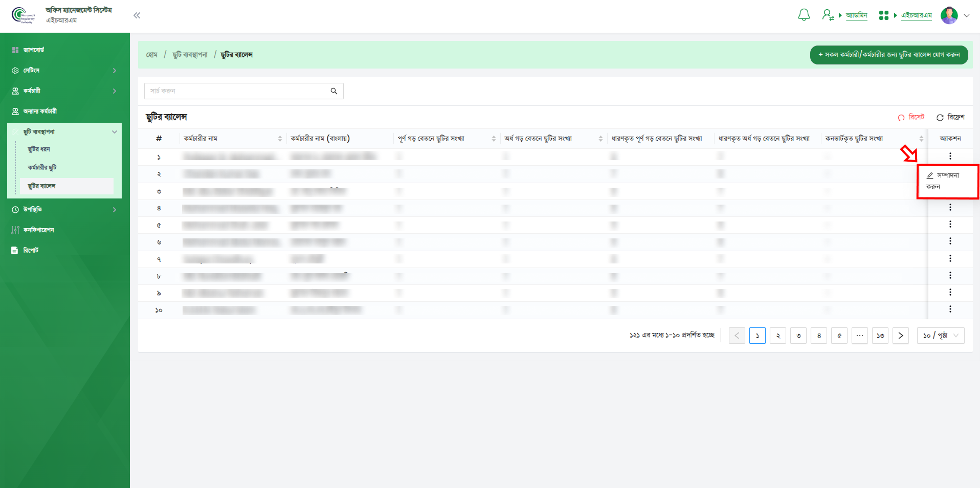This screenshot has height=488, width=980.
Task: Sort by কনভার্টকৃত ছুটির সংখ্যা column
Action: [921, 139]
